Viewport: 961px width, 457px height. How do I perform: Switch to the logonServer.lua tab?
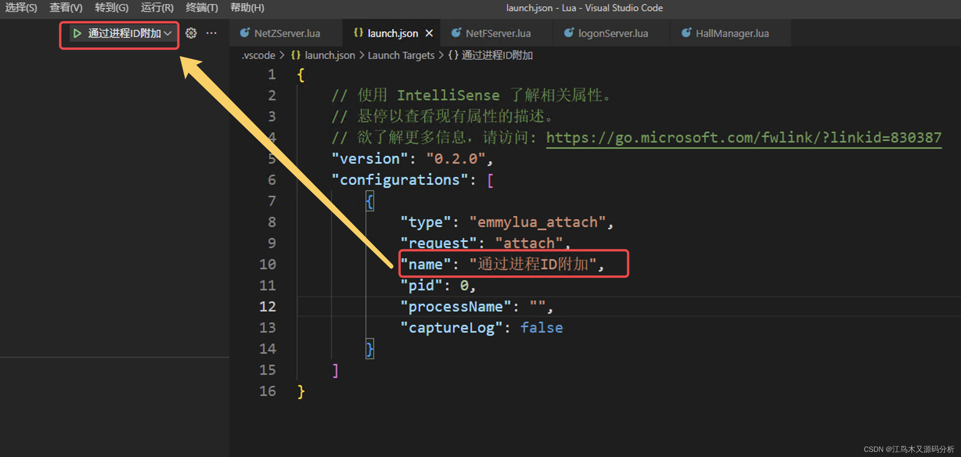(x=613, y=33)
